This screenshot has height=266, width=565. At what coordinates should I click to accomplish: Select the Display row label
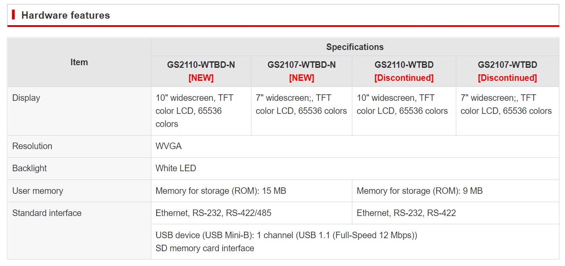pos(26,98)
